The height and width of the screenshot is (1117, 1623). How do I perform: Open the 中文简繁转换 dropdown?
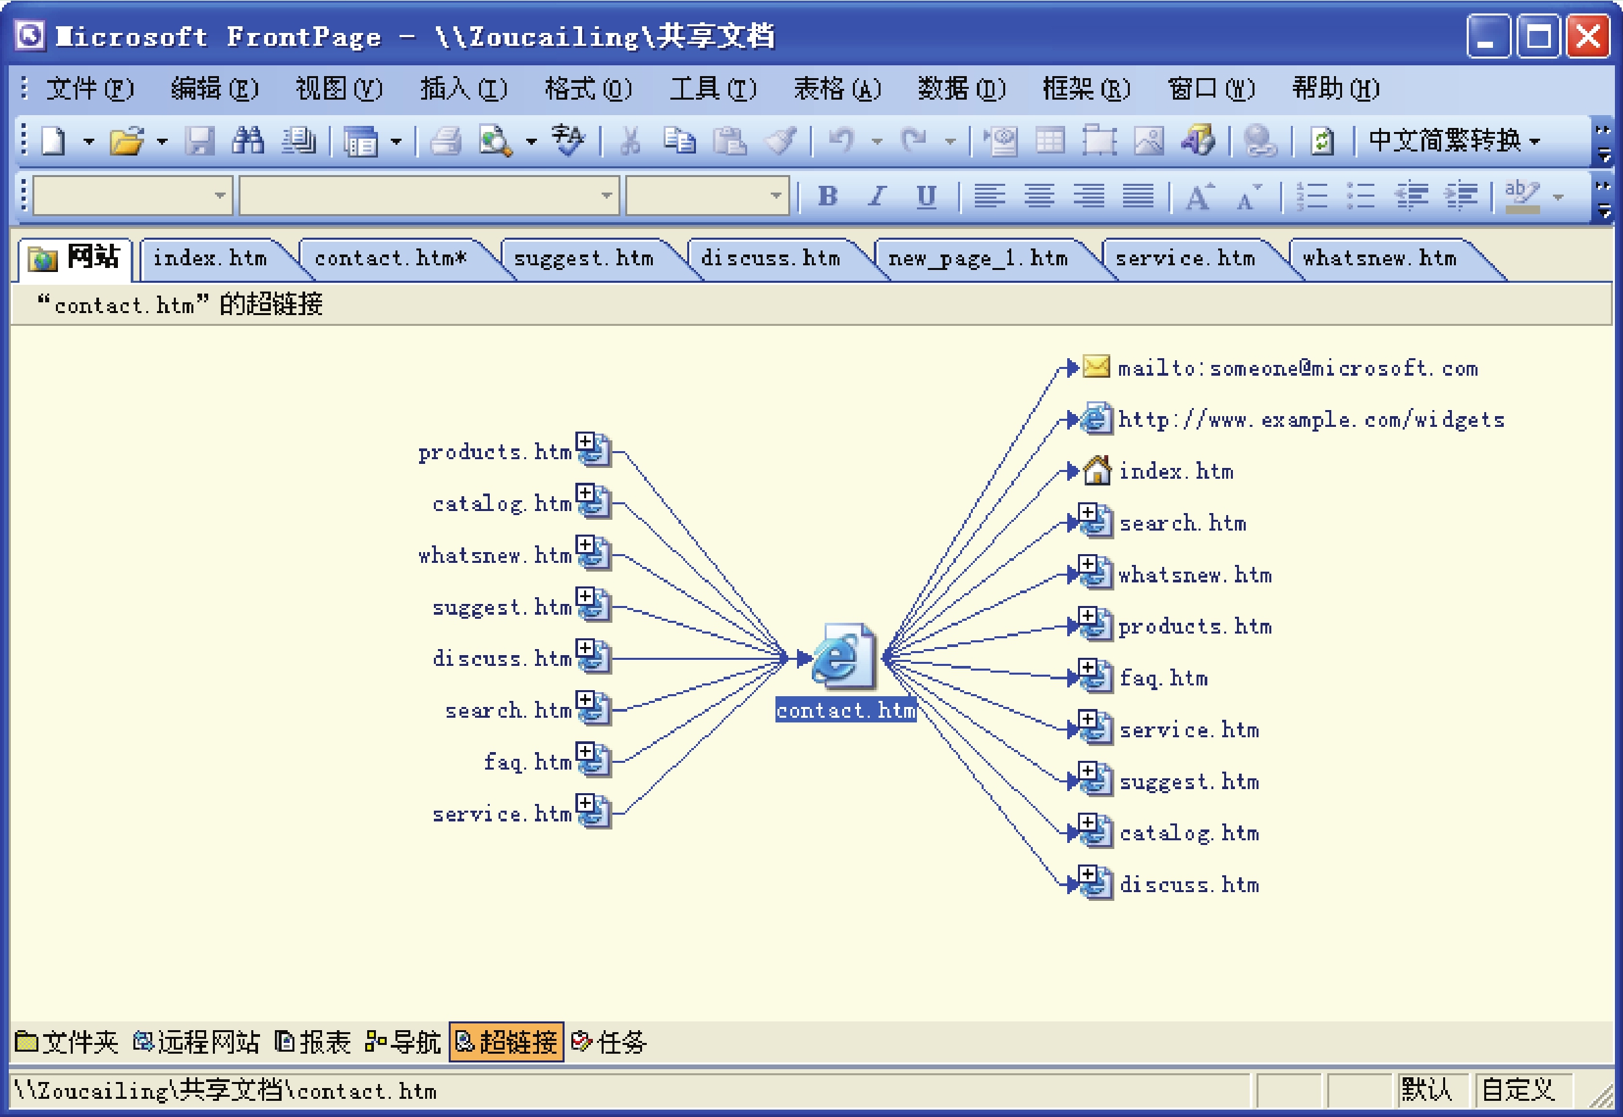point(1455,141)
